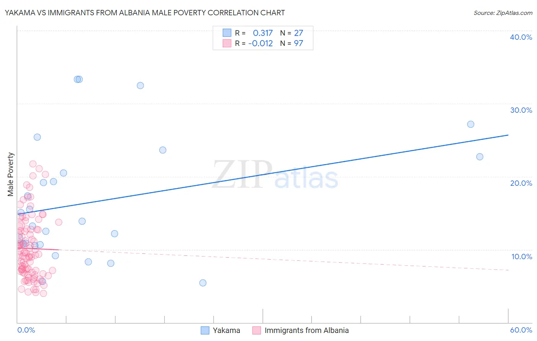Click the 20.0% y-axis tick label
537x341 pixels.
click(521, 183)
